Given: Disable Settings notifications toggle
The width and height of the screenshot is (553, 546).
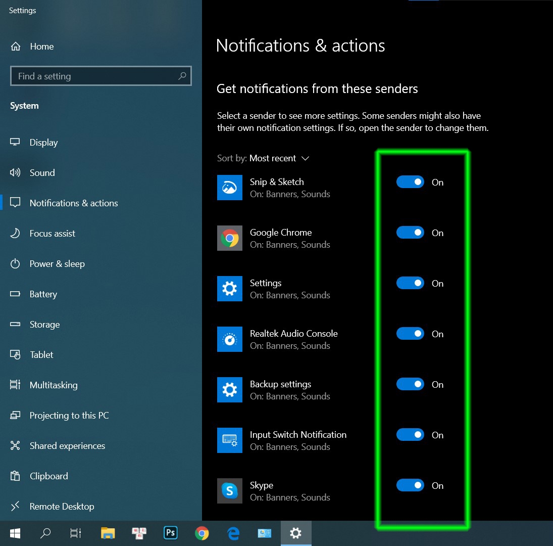Looking at the screenshot, I should click(410, 283).
